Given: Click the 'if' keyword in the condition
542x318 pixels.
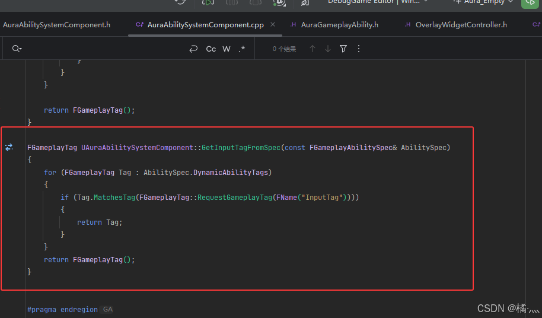Looking at the screenshot, I should point(65,198).
